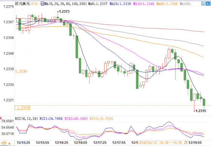
Task: Click the partially visible rightmost blue icon
Action: [211, 4]
